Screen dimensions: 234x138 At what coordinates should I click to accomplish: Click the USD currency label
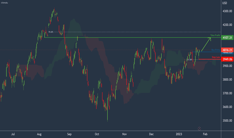225,3
